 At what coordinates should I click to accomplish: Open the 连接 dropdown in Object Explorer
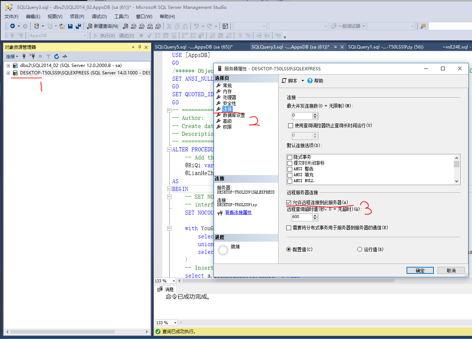(12, 56)
